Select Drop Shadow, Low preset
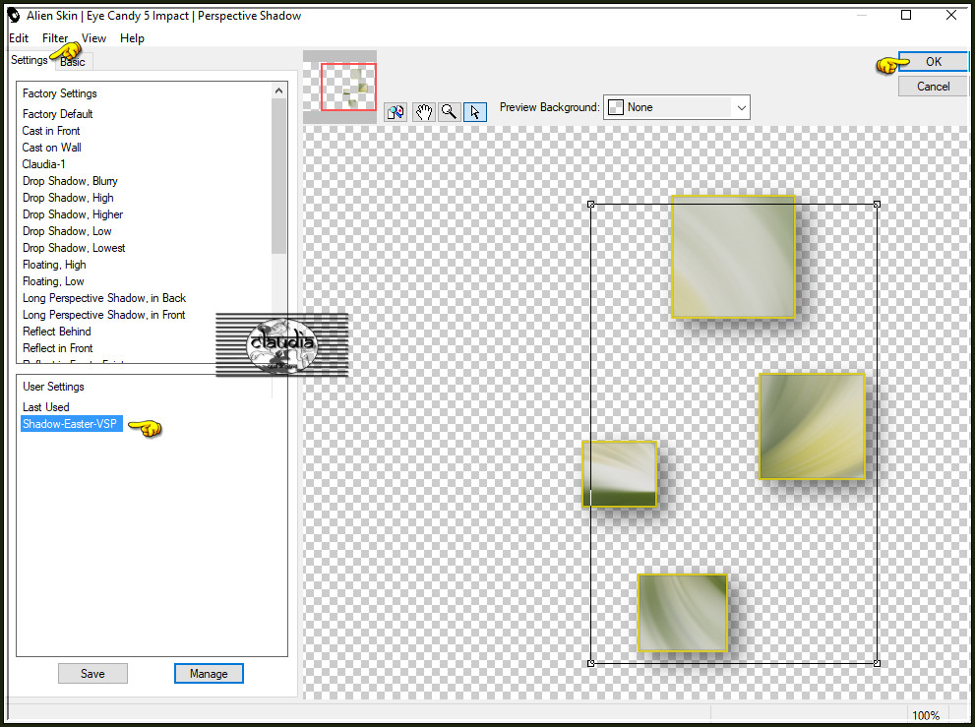The image size is (975, 727). point(67,231)
